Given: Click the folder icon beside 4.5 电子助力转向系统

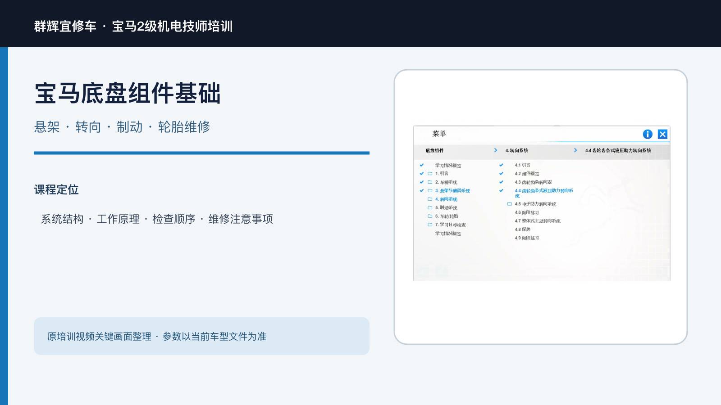Looking at the screenshot, I should (x=510, y=204).
